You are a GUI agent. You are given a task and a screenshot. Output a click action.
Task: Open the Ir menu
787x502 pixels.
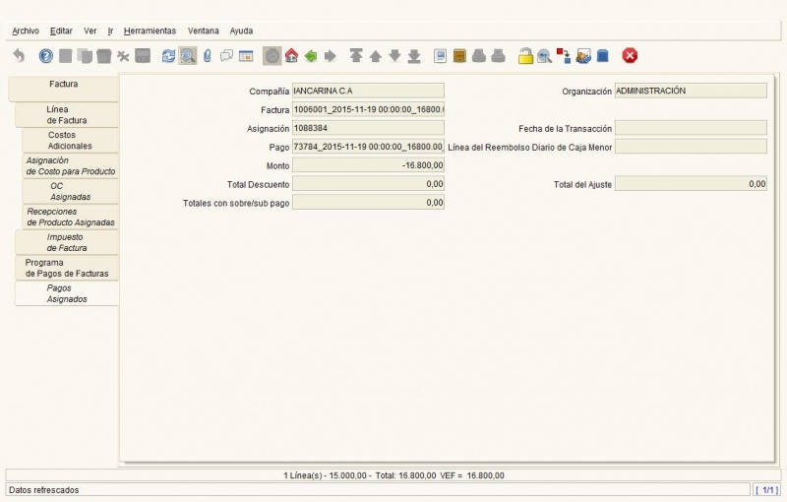coord(110,31)
